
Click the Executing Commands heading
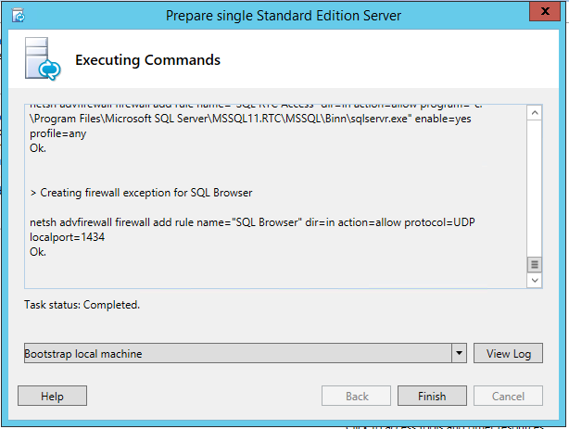click(x=147, y=60)
